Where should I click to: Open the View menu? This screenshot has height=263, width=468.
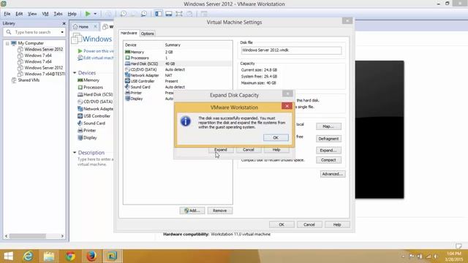click(x=32, y=14)
